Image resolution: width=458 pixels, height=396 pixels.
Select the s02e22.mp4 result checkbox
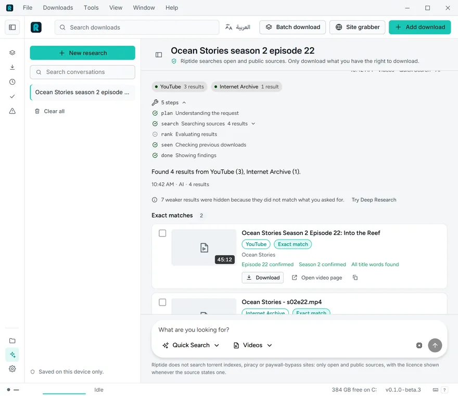(x=162, y=302)
